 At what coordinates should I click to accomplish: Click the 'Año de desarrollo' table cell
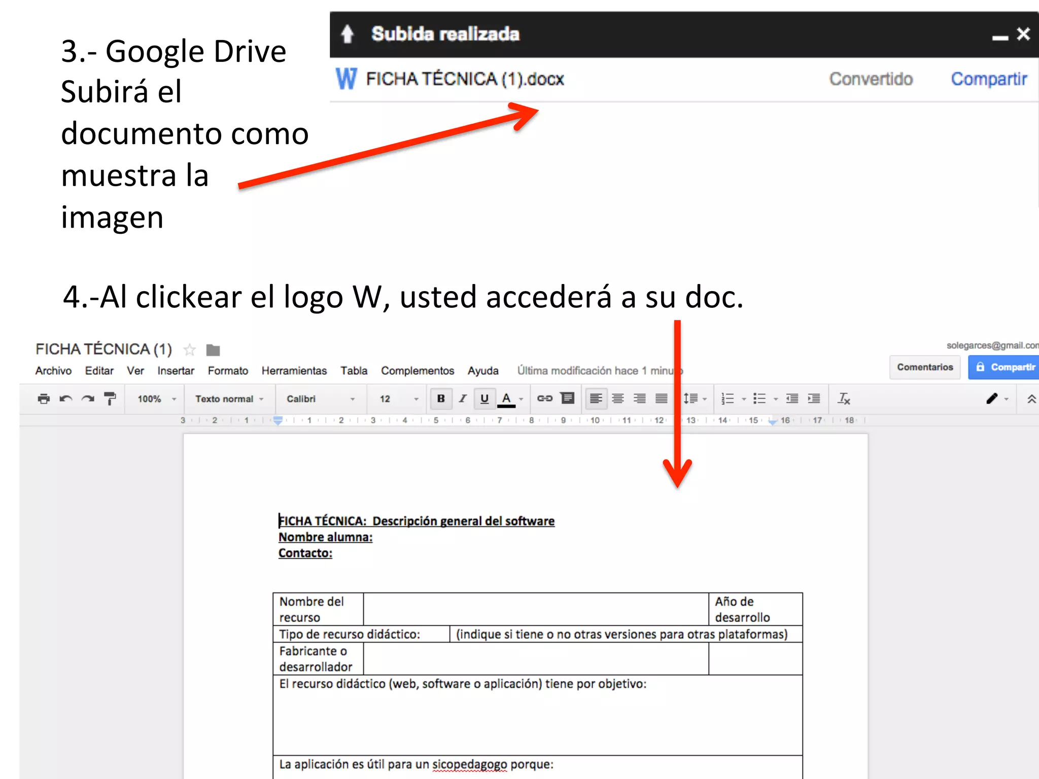pyautogui.click(x=755, y=609)
